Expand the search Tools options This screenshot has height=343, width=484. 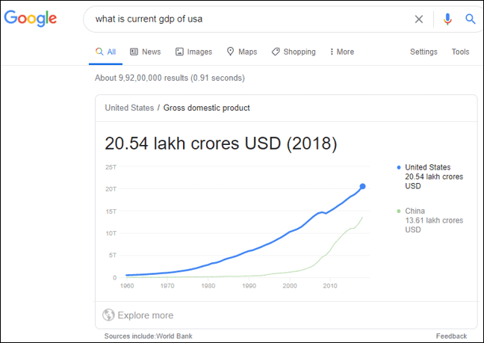click(460, 52)
